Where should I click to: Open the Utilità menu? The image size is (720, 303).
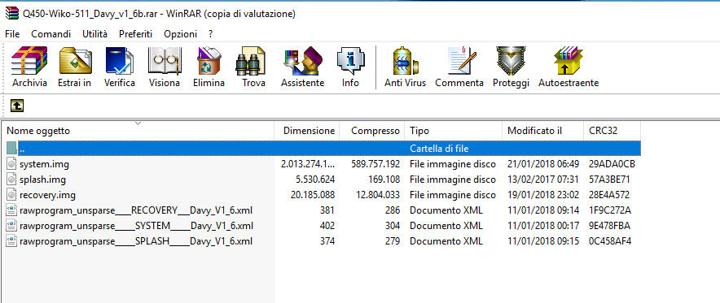[x=94, y=34]
